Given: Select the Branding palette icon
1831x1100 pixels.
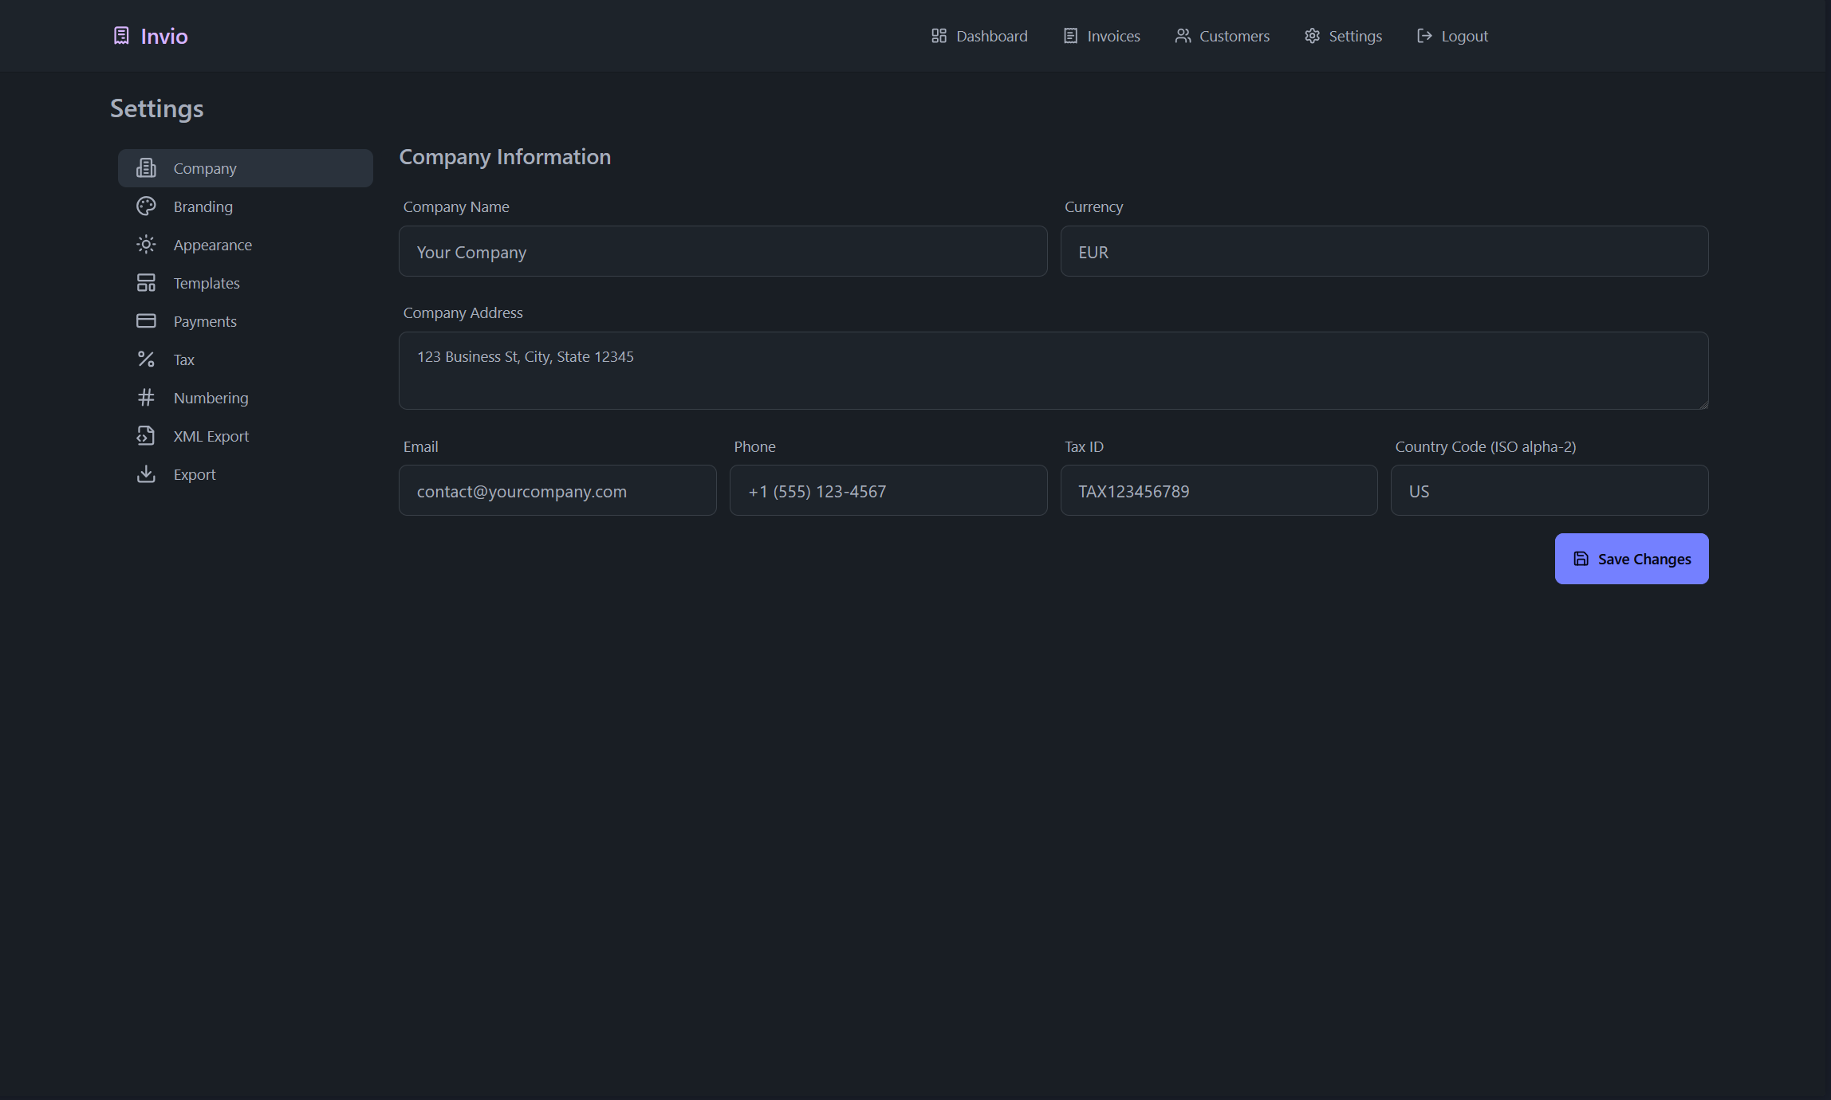Looking at the screenshot, I should pyautogui.click(x=146, y=206).
